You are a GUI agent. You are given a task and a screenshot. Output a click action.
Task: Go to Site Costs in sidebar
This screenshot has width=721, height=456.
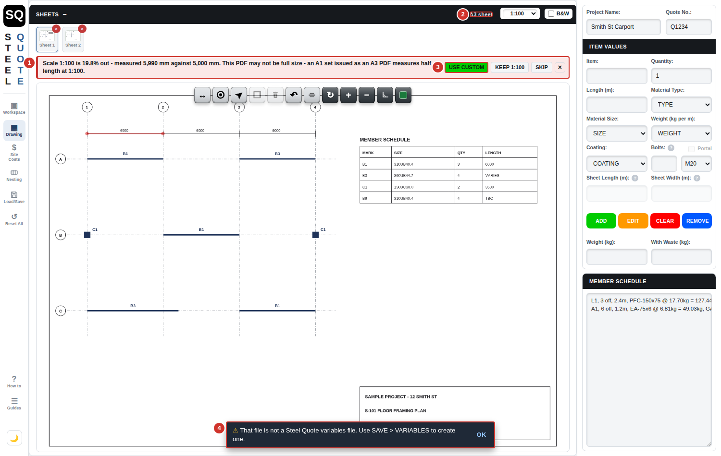(14, 153)
